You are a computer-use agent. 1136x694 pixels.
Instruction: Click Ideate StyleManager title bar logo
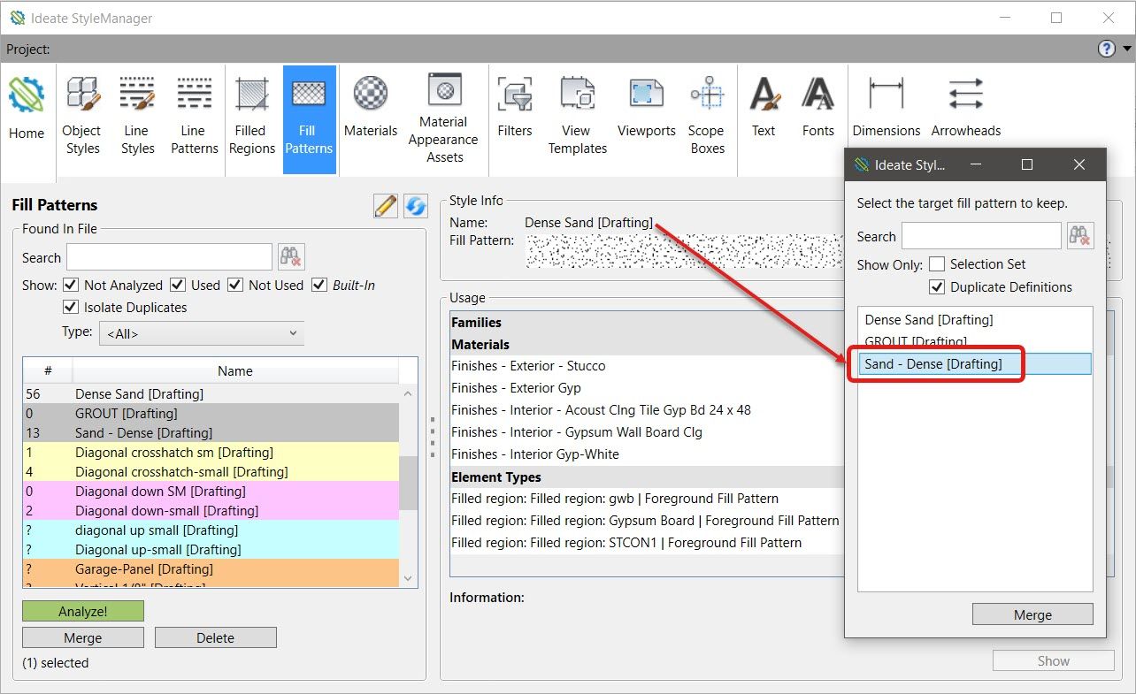[17, 18]
